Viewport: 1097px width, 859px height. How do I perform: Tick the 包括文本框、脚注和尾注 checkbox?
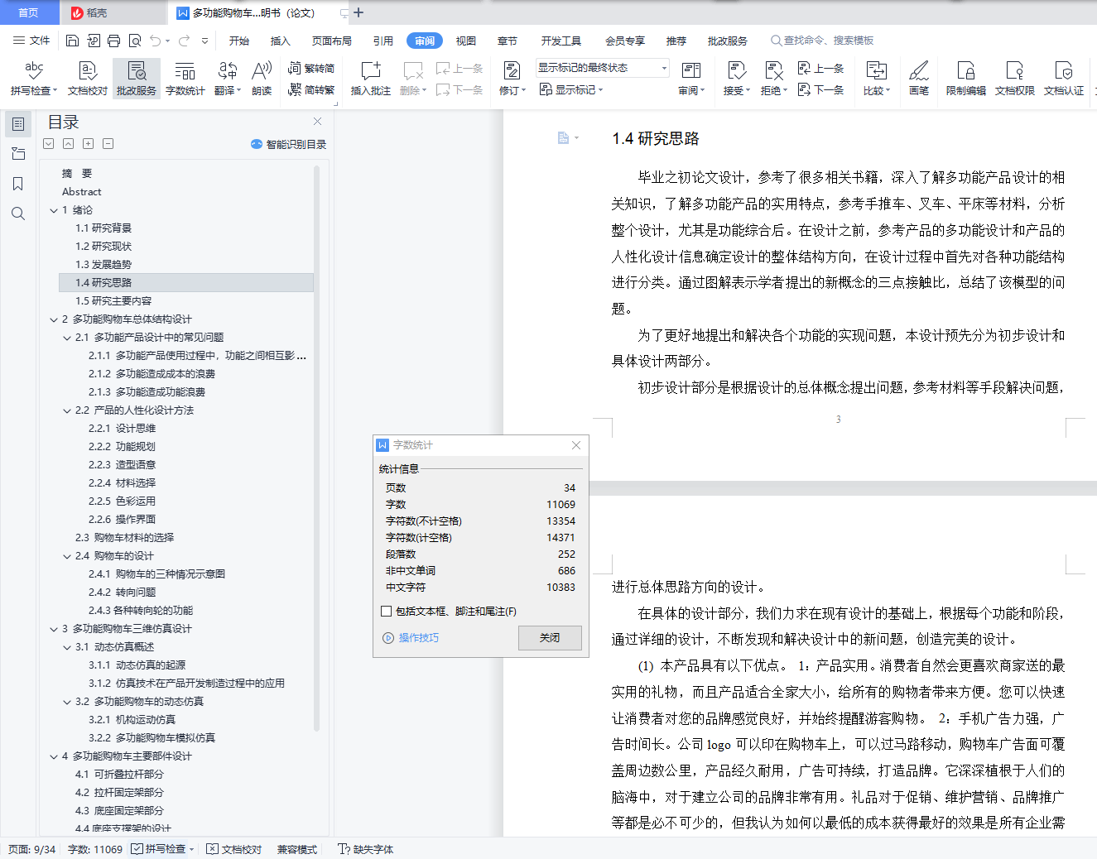386,612
